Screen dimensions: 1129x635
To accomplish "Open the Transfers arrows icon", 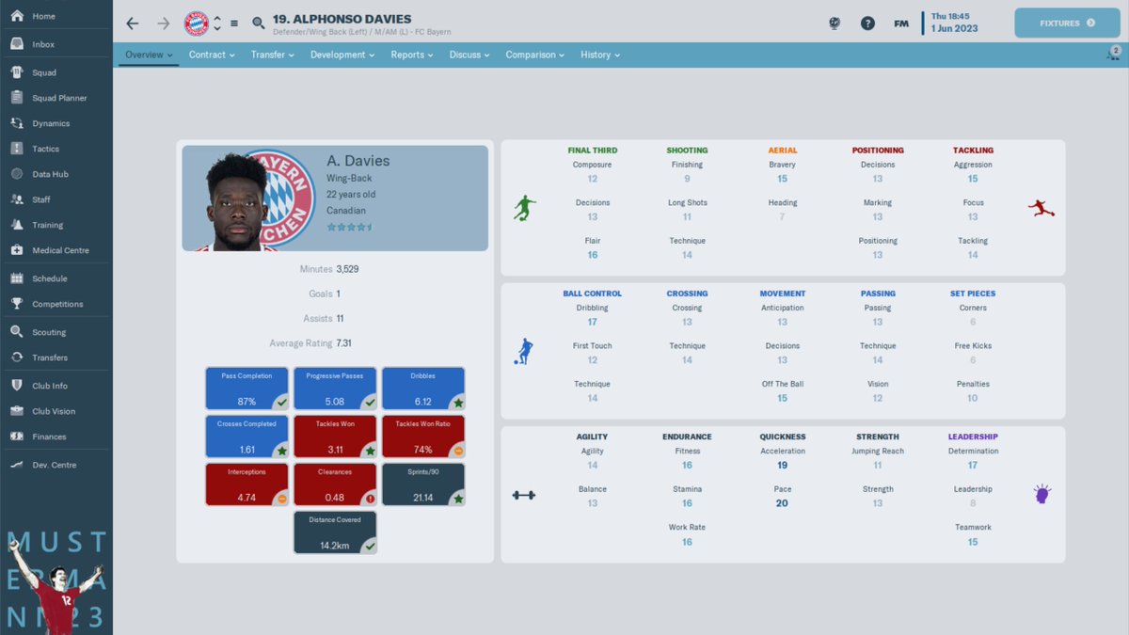I will [16, 357].
